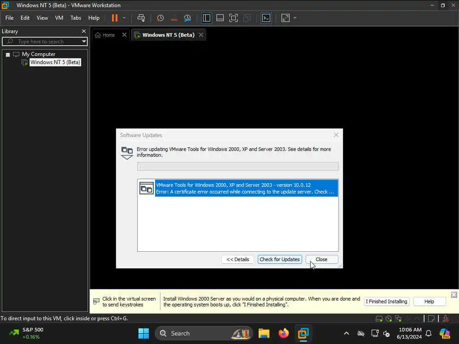Take a snapshot with the clock-plus icon
This screenshot has width=459, height=344.
pyautogui.click(x=160, y=18)
